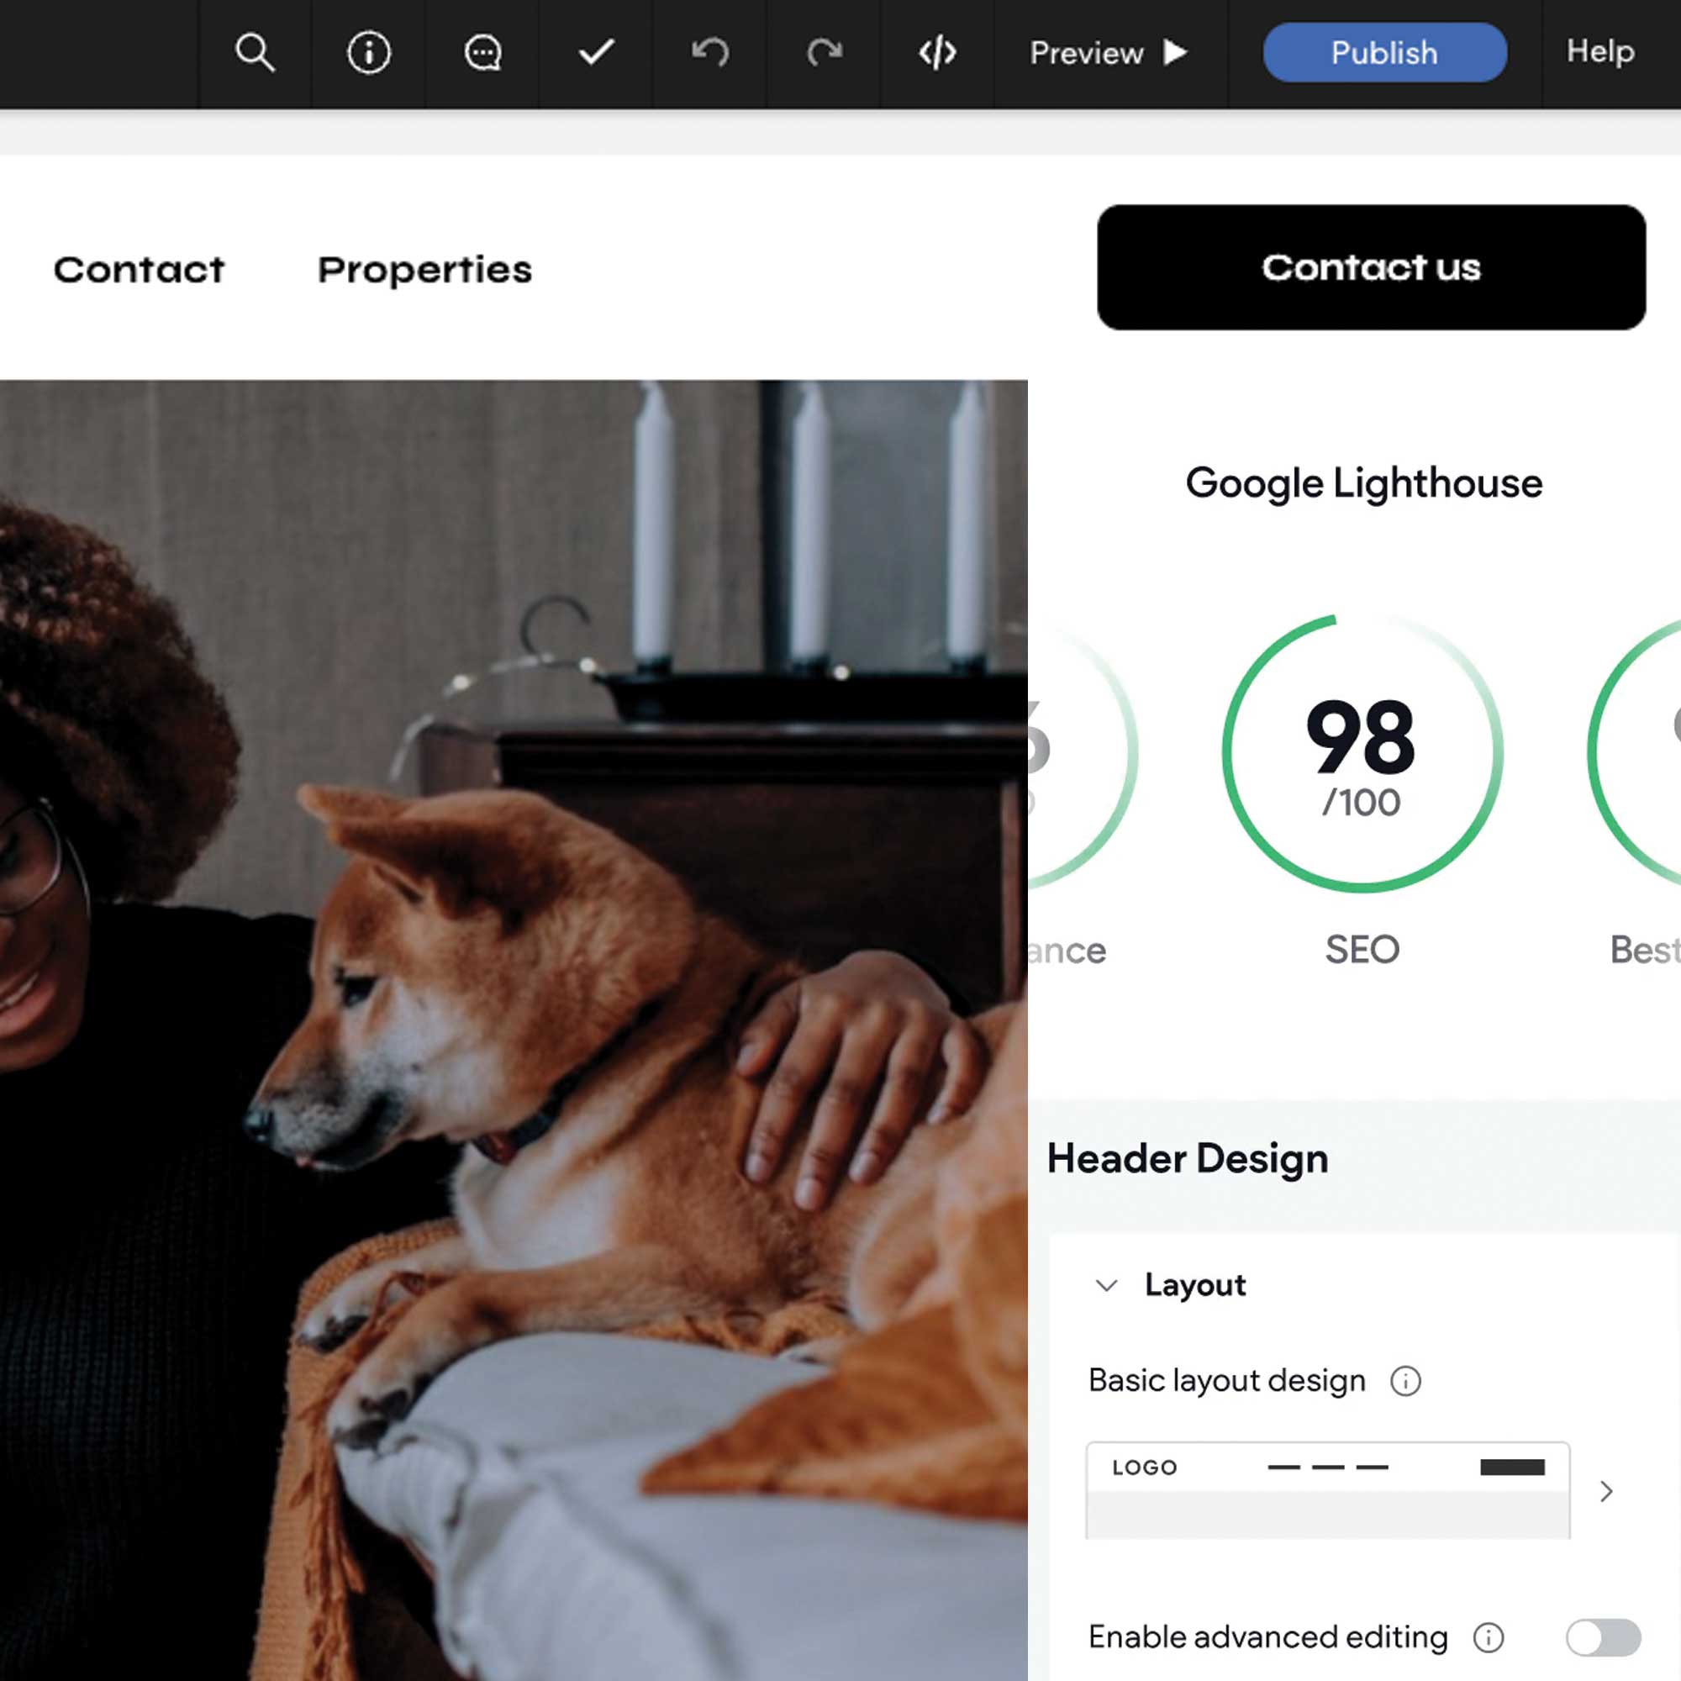Viewport: 1681px width, 1681px height.
Task: Open the site info icon
Action: [x=368, y=53]
